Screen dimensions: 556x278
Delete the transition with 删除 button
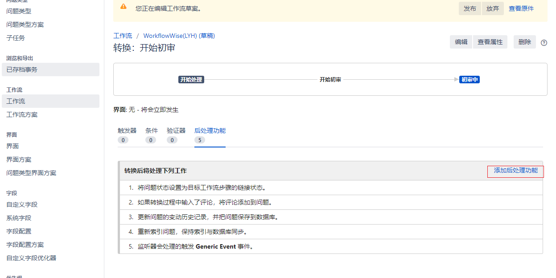pos(525,42)
